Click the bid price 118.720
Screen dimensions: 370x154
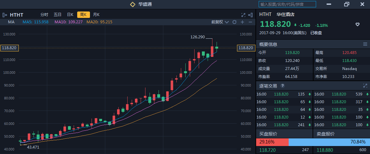pyautogui.click(x=267, y=150)
